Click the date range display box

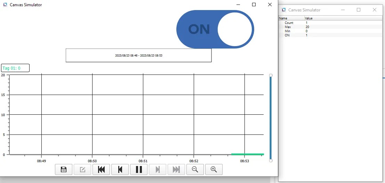(138, 55)
